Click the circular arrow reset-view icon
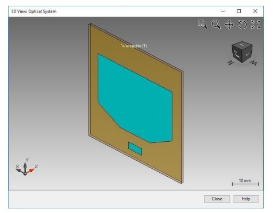 (x=243, y=25)
